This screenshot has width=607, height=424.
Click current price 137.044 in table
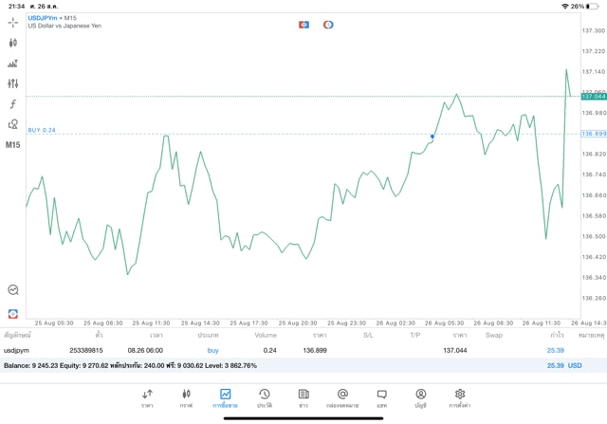click(455, 350)
